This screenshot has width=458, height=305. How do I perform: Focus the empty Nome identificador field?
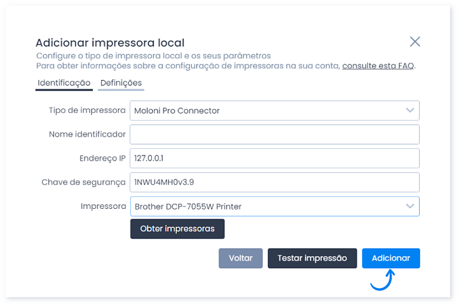pyautogui.click(x=275, y=134)
